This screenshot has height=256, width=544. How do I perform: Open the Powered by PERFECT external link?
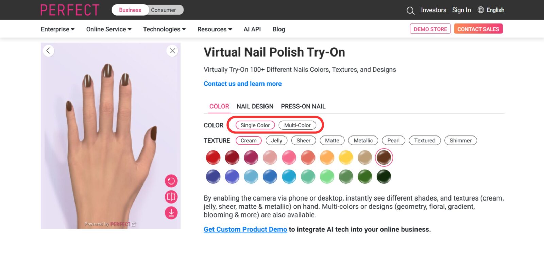111,224
